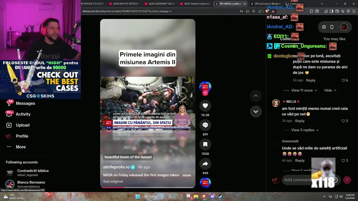Open NELLII's profile picture
This screenshot has width=358, height=201.
(x=276, y=103)
